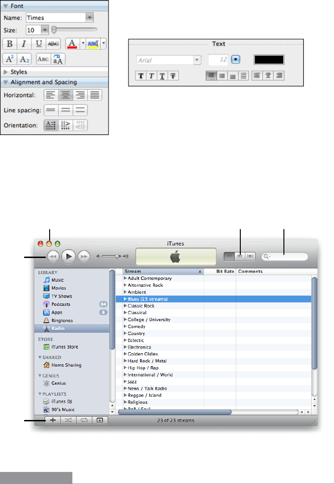334x484 pixels.
Task: Choose the widest Line spacing option
Action: (x=80, y=110)
